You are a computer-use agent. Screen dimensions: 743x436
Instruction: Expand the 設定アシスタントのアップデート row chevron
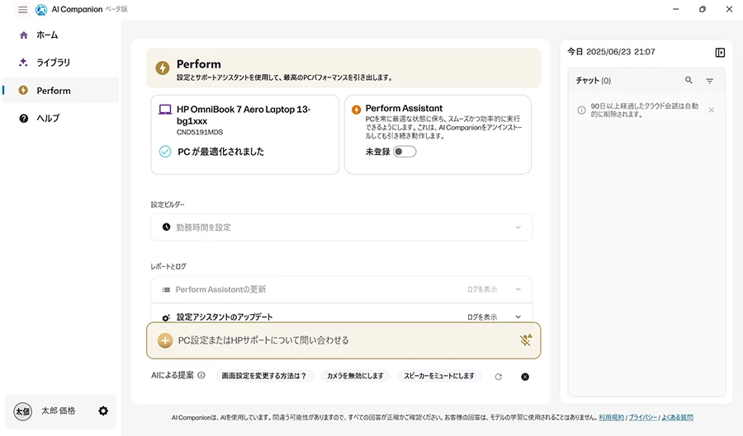pyautogui.click(x=518, y=316)
